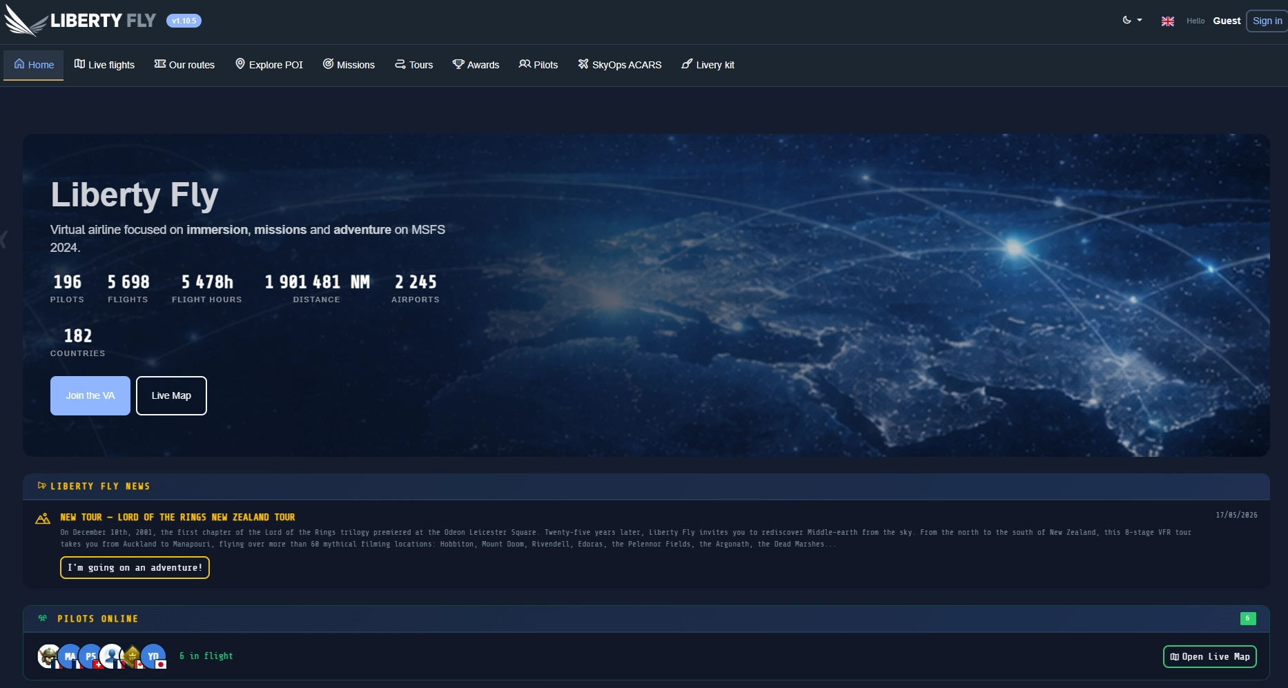Open the UK flag language selector
Image resolution: width=1288 pixels, height=688 pixels.
pos(1168,21)
